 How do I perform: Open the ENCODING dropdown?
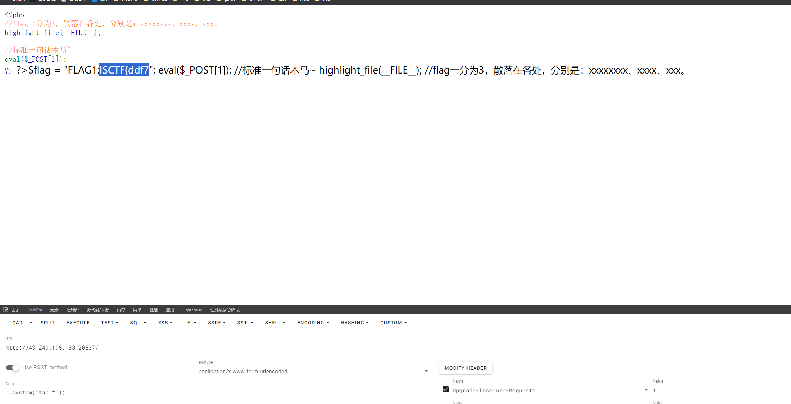point(313,323)
